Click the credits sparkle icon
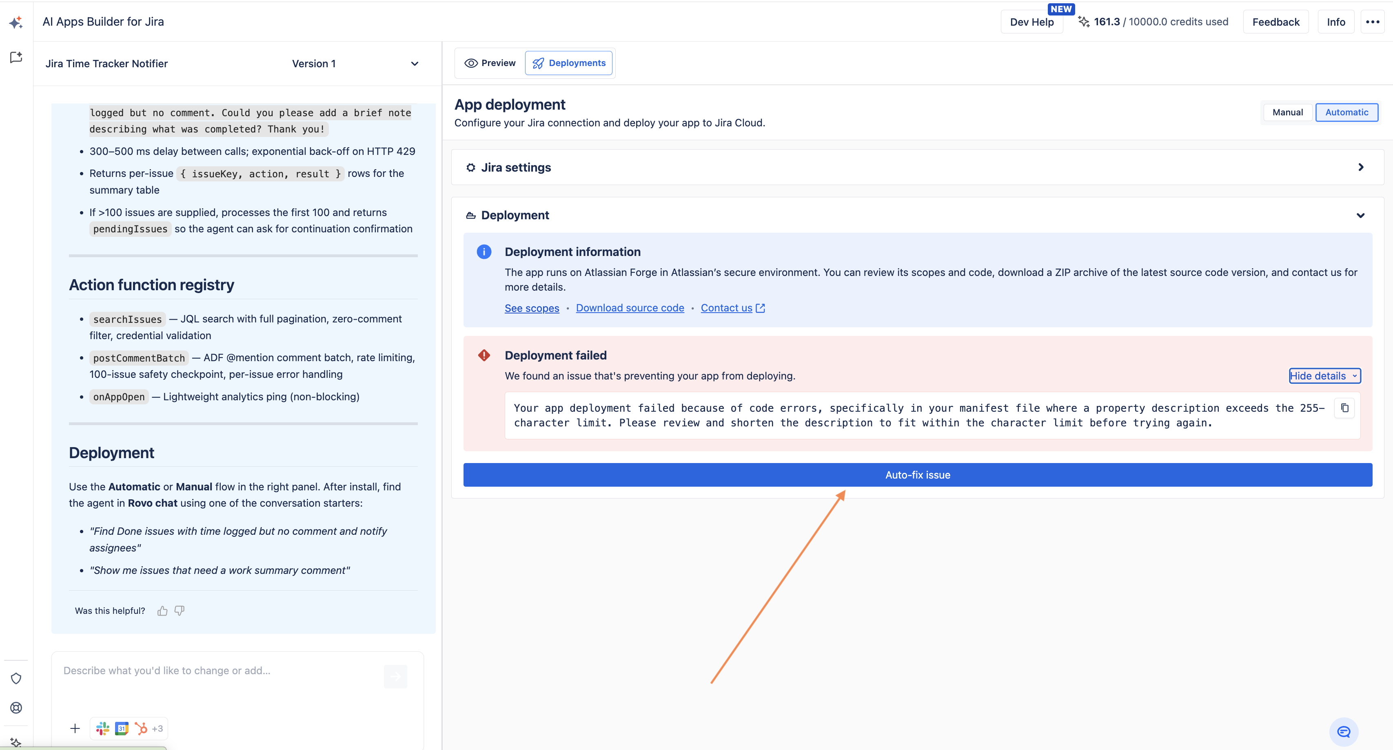Image resolution: width=1393 pixels, height=750 pixels. (x=1083, y=22)
